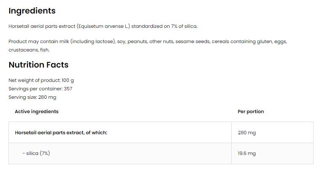Click the 280 mg table cell

pos(247,133)
